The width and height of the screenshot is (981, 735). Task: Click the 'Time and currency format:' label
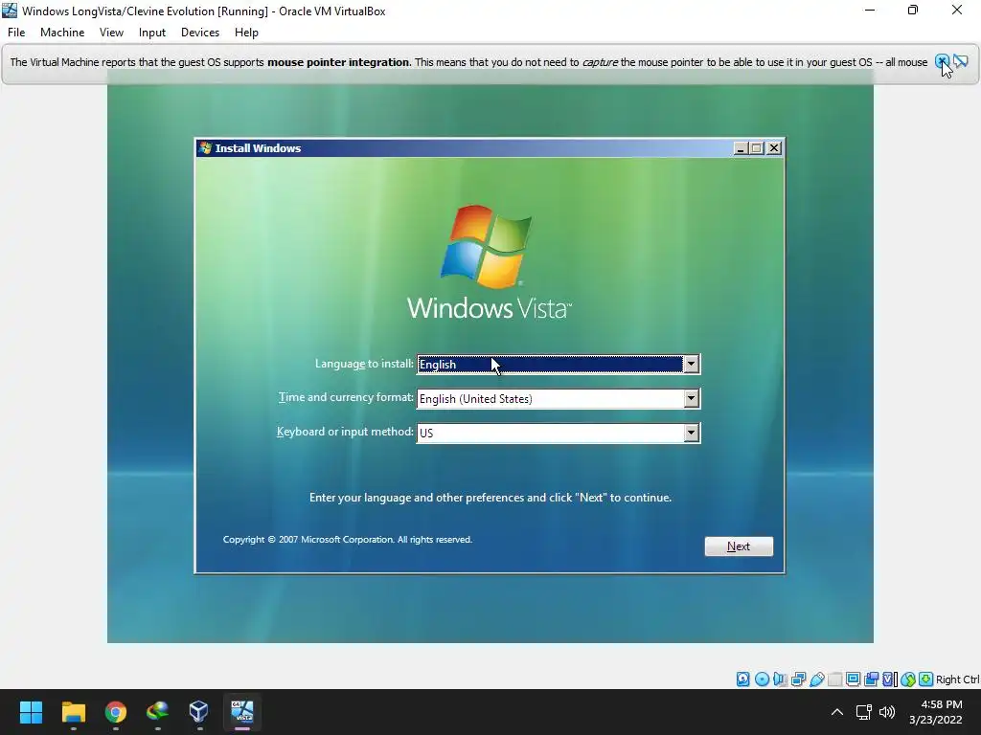coord(346,397)
